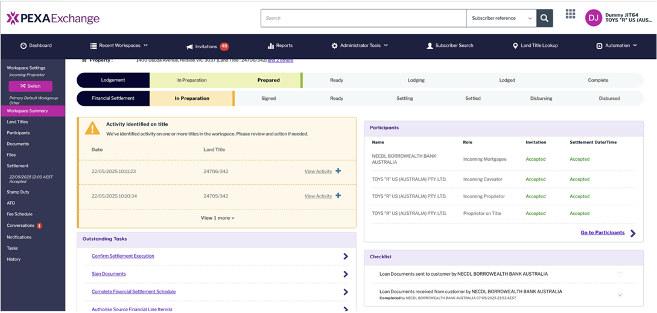Click arrow beside Confirm Settlement Execution
This screenshot has width=657, height=313.
coord(346,256)
